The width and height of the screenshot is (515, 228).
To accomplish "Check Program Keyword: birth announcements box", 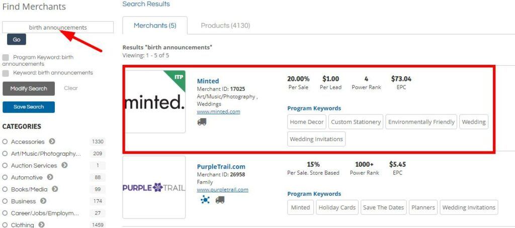I will coord(6,57).
